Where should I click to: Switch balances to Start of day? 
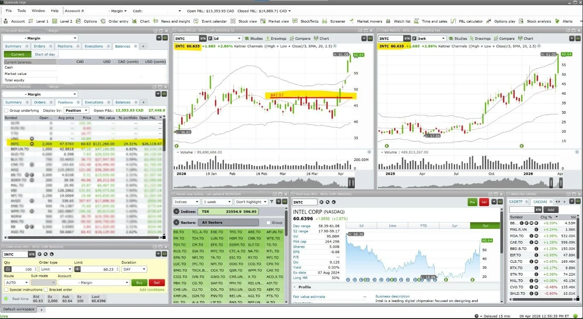point(45,54)
